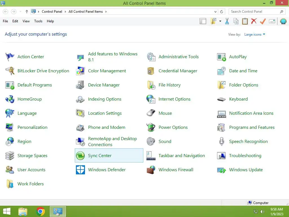Click the File History icon

(x=151, y=85)
